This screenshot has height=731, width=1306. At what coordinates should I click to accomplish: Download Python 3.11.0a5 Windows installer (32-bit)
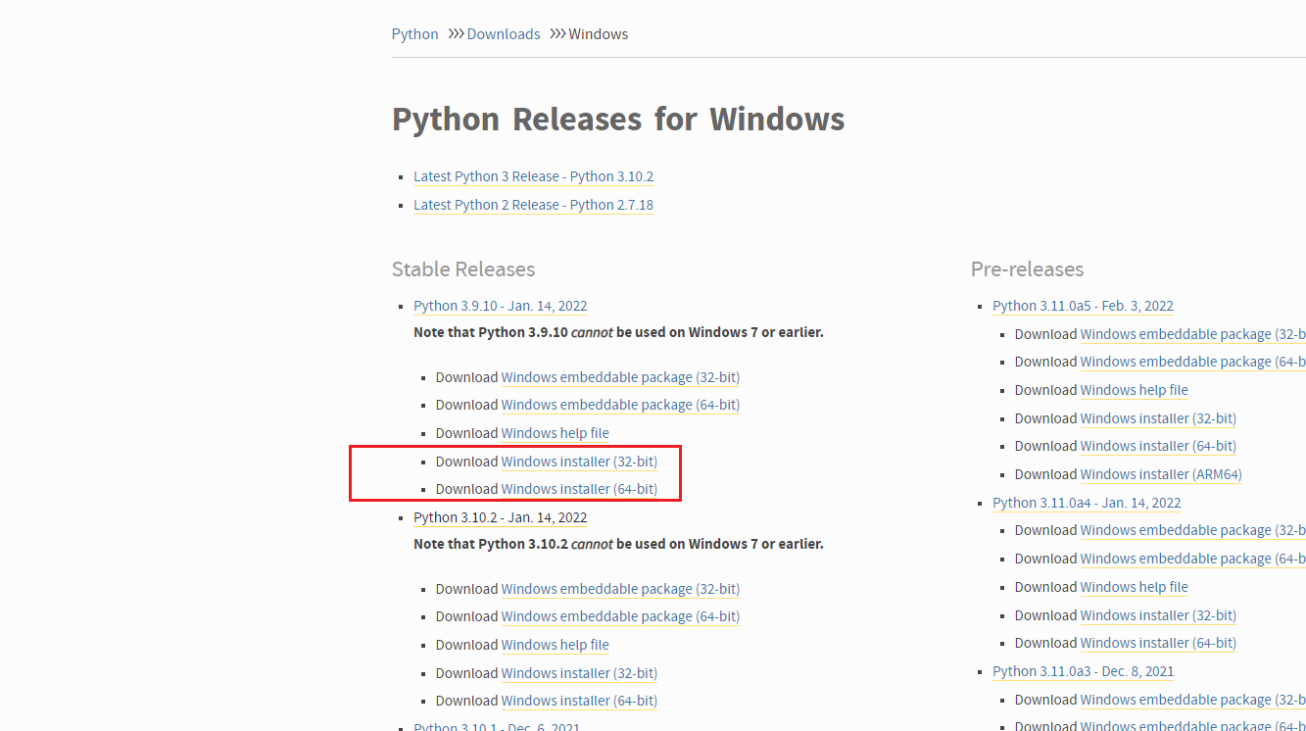pyautogui.click(x=1158, y=418)
